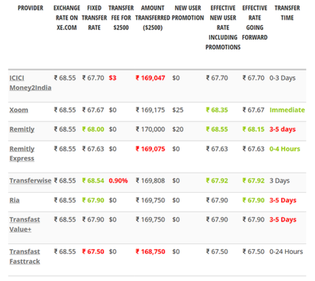This screenshot has width=315, height=281.
Task: Click the EFFECTIVE NEW USER RATE header
Action: point(223,28)
